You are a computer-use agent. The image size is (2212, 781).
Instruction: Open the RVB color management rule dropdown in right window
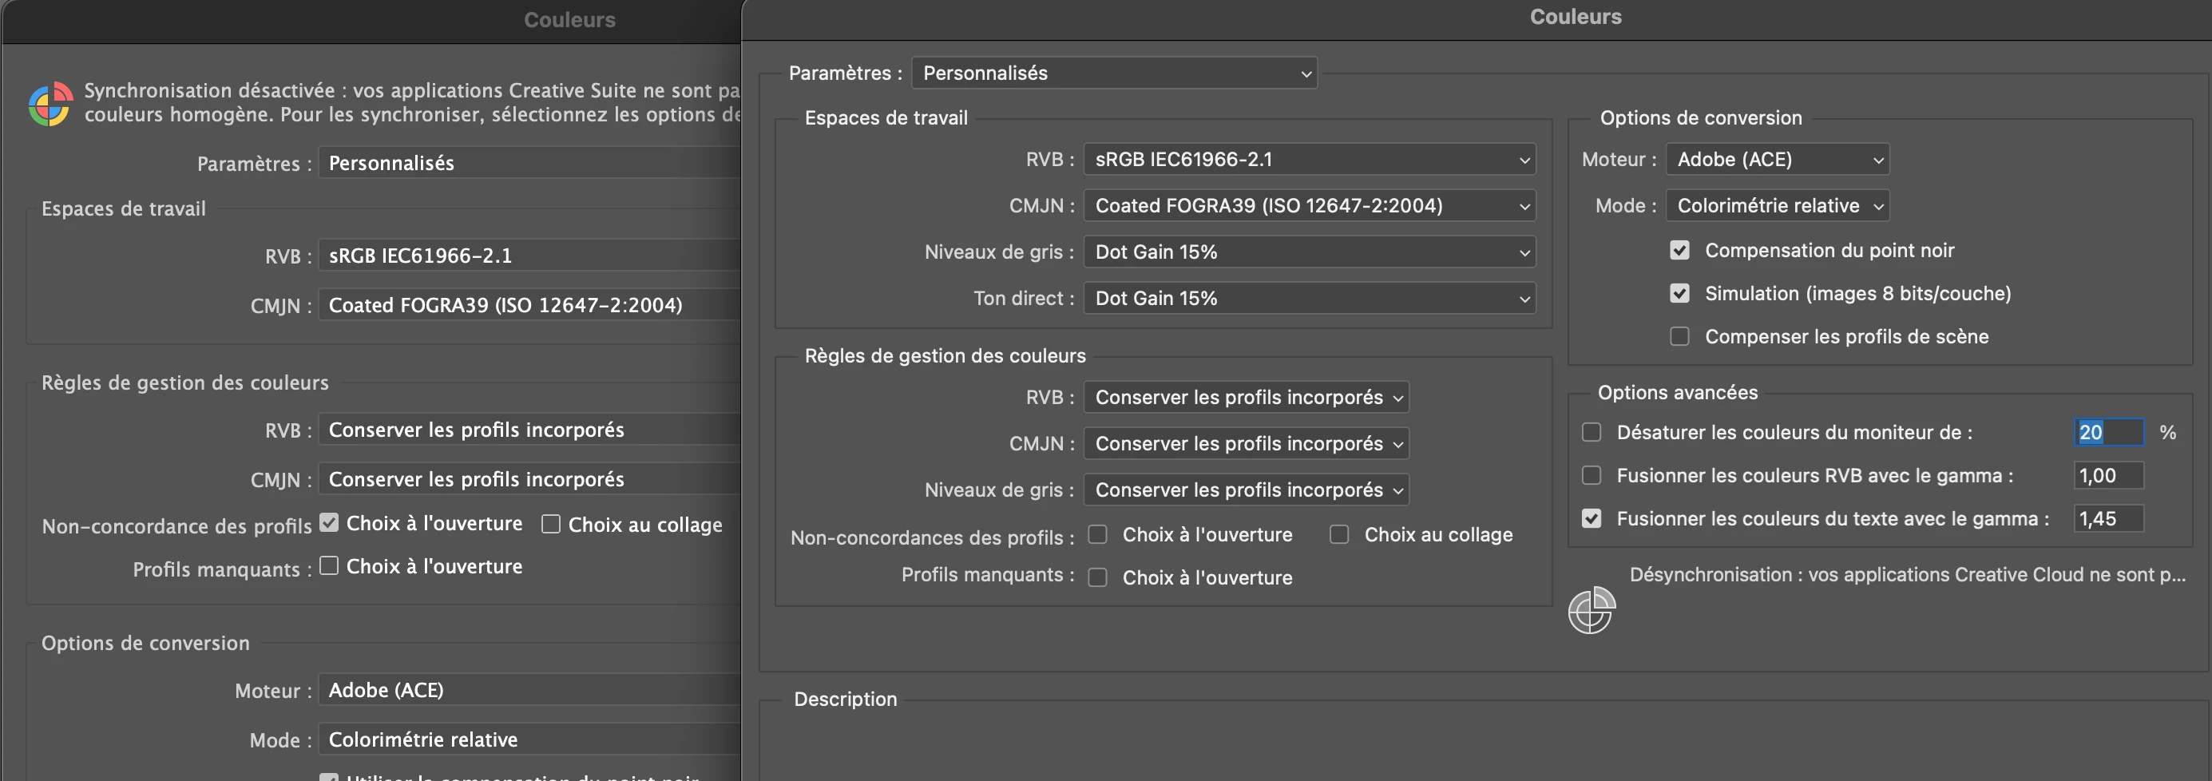pyautogui.click(x=1246, y=397)
